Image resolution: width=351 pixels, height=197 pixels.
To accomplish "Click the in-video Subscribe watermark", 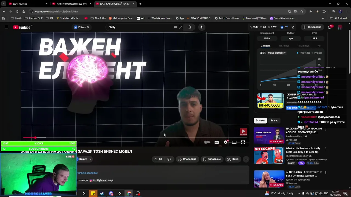I will pyautogui.click(x=244, y=132).
